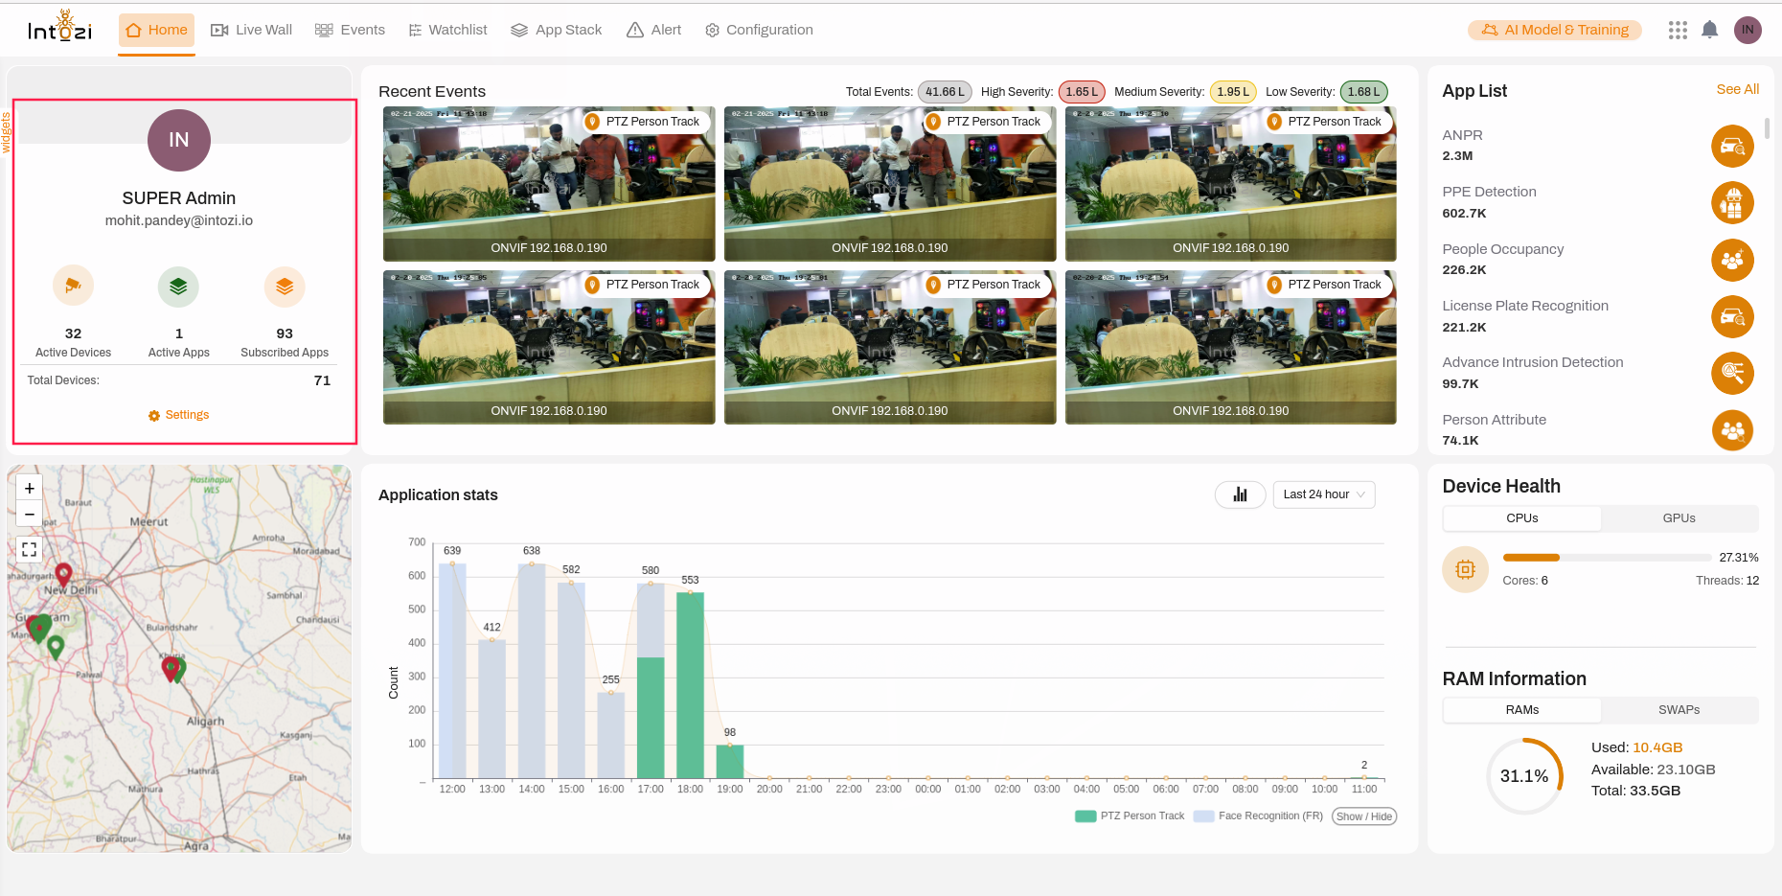
Task: Click the People Occupancy app icon
Action: pos(1732,260)
